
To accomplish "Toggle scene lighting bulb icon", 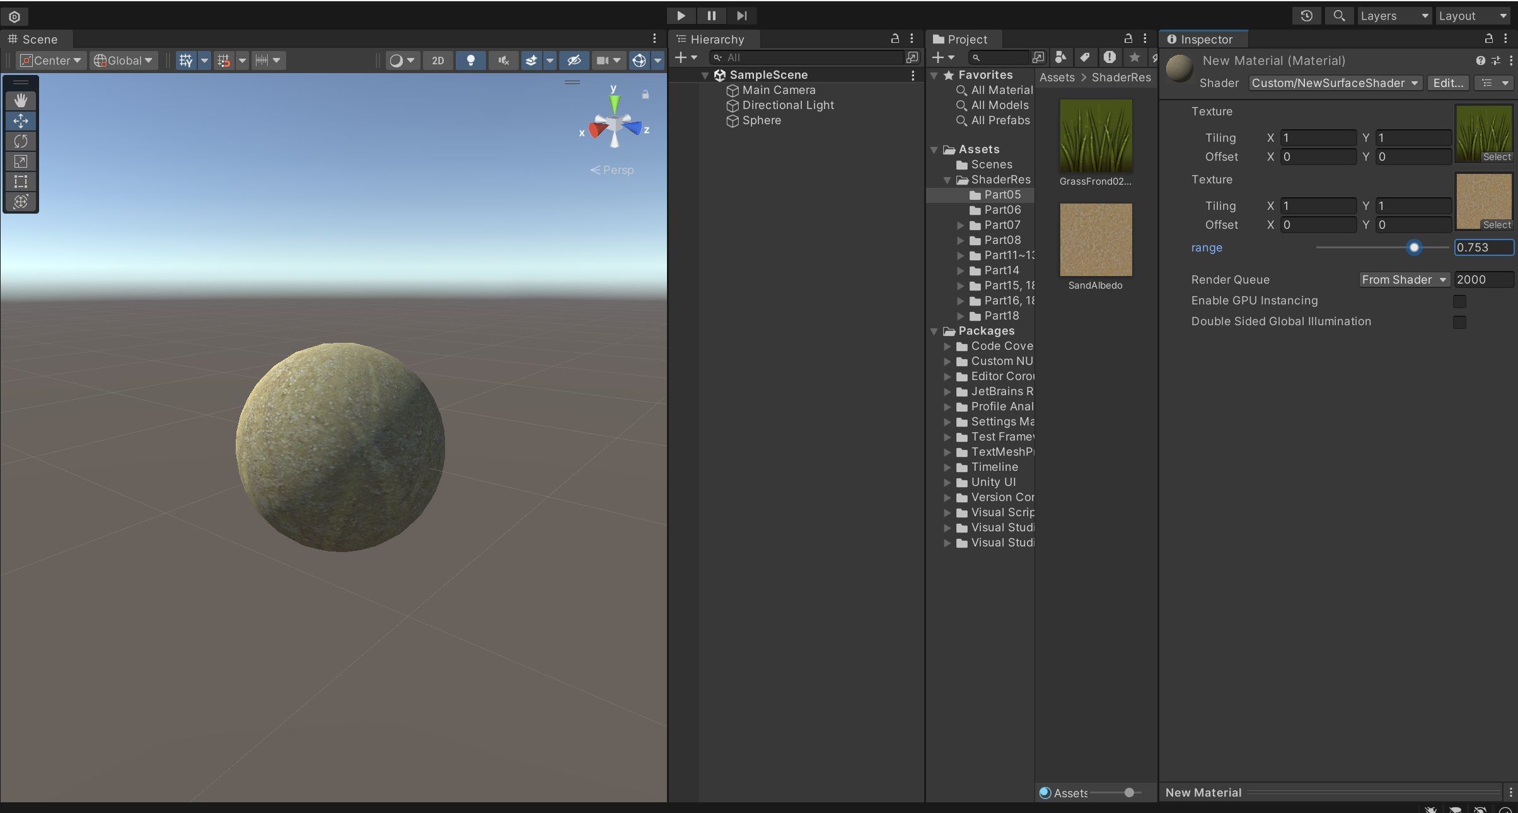I will tap(470, 61).
